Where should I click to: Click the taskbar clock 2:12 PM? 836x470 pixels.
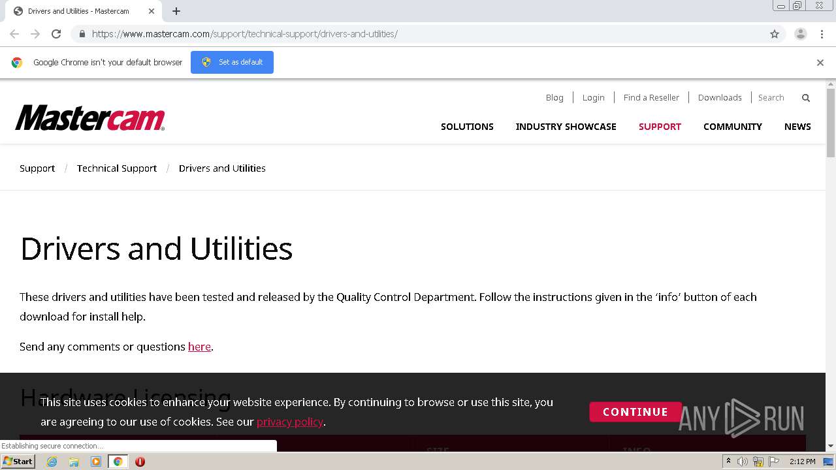coord(802,462)
